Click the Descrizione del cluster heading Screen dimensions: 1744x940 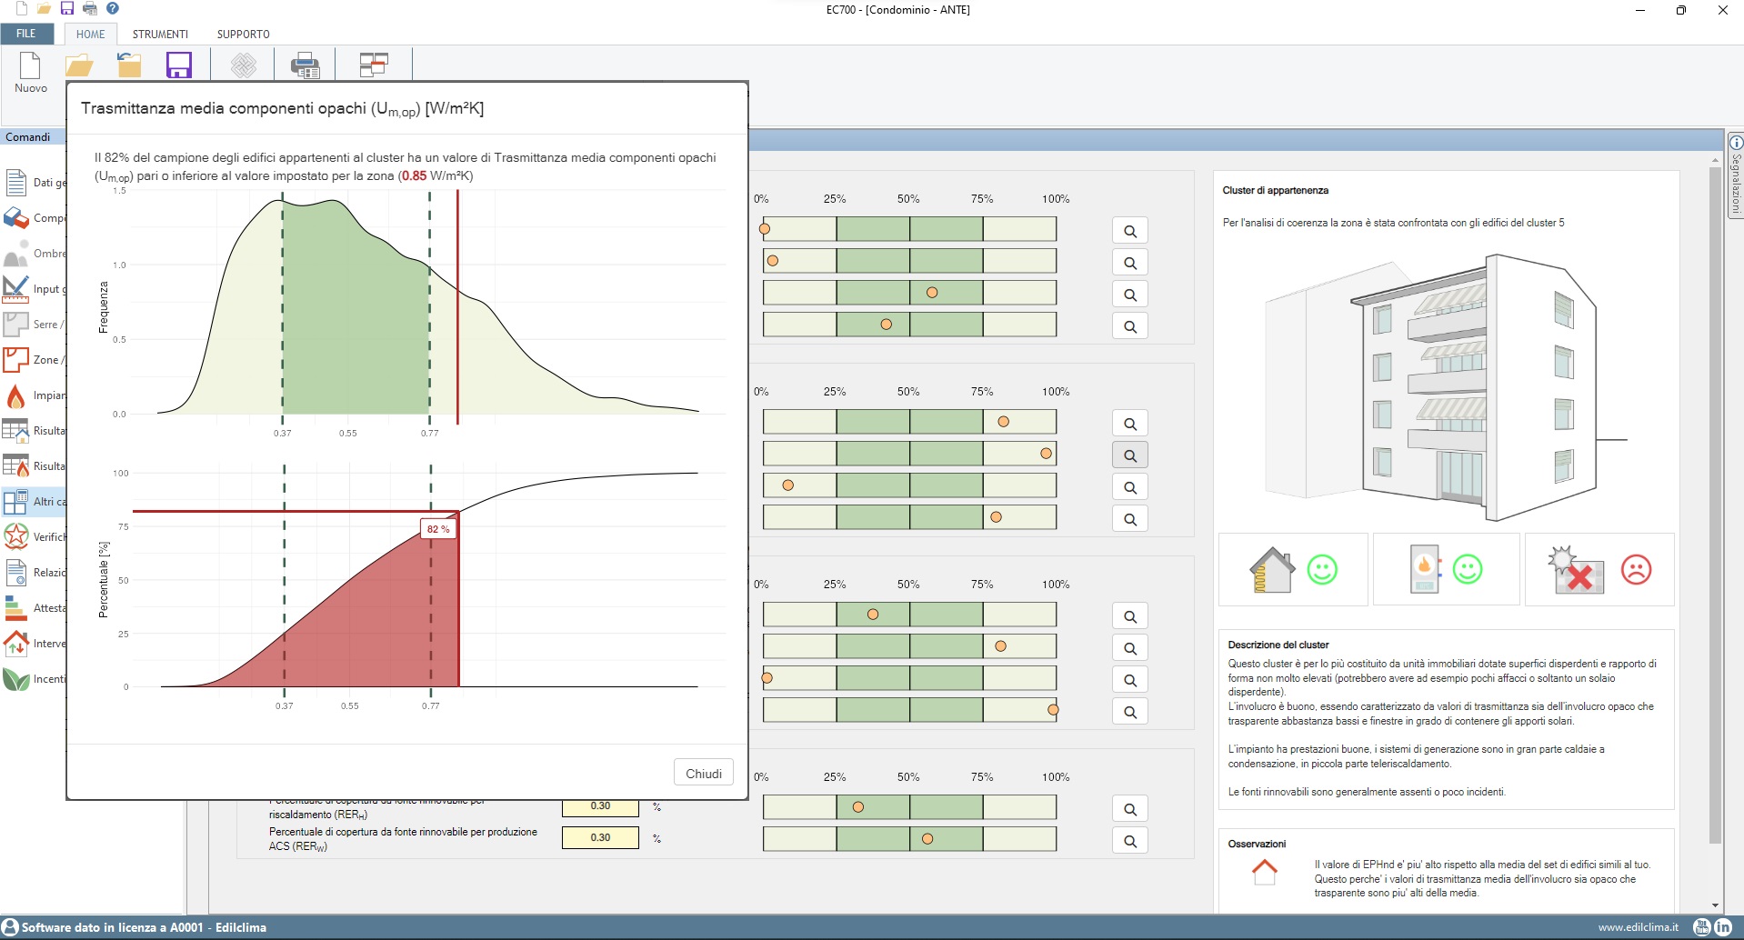point(1278,645)
